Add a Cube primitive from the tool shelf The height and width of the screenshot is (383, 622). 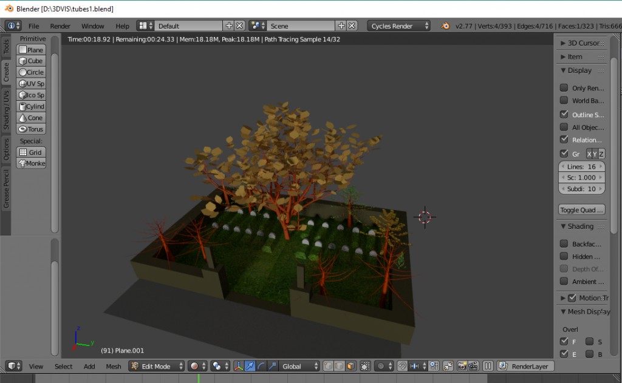coord(31,61)
